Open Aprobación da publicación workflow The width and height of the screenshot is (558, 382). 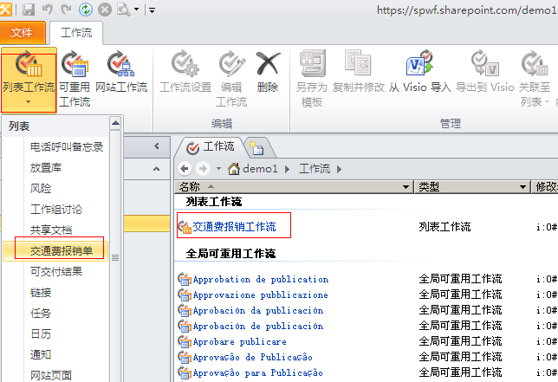click(x=258, y=311)
